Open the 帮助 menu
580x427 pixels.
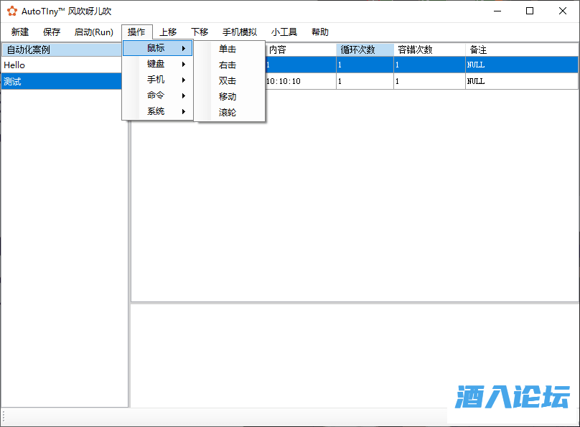click(320, 32)
